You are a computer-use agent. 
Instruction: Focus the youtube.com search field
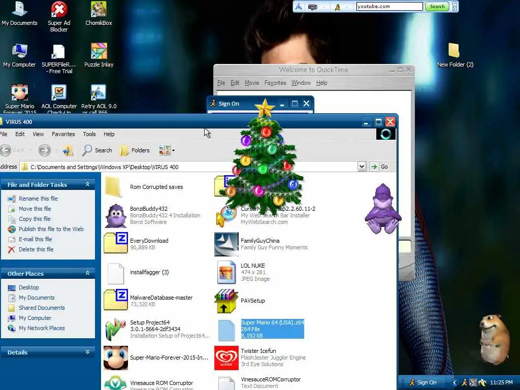(389, 6)
